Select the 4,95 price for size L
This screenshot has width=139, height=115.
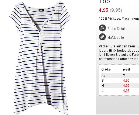126,91
